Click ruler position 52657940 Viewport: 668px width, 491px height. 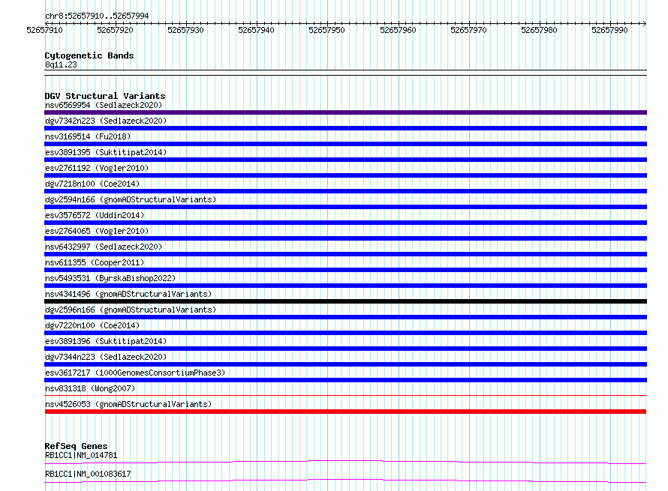256,30
